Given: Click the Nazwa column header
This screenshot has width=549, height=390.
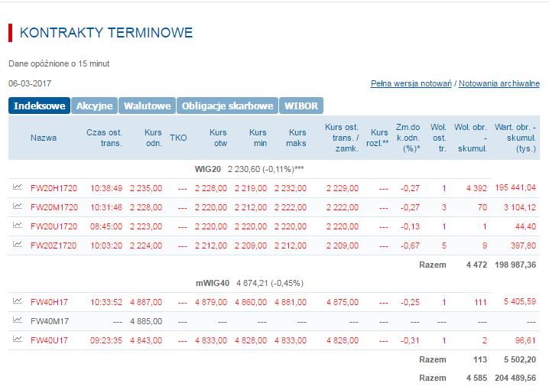Looking at the screenshot, I should click(44, 138).
